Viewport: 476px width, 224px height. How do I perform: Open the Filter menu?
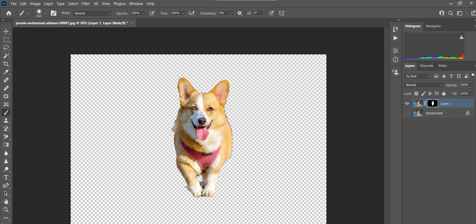coord(86,4)
